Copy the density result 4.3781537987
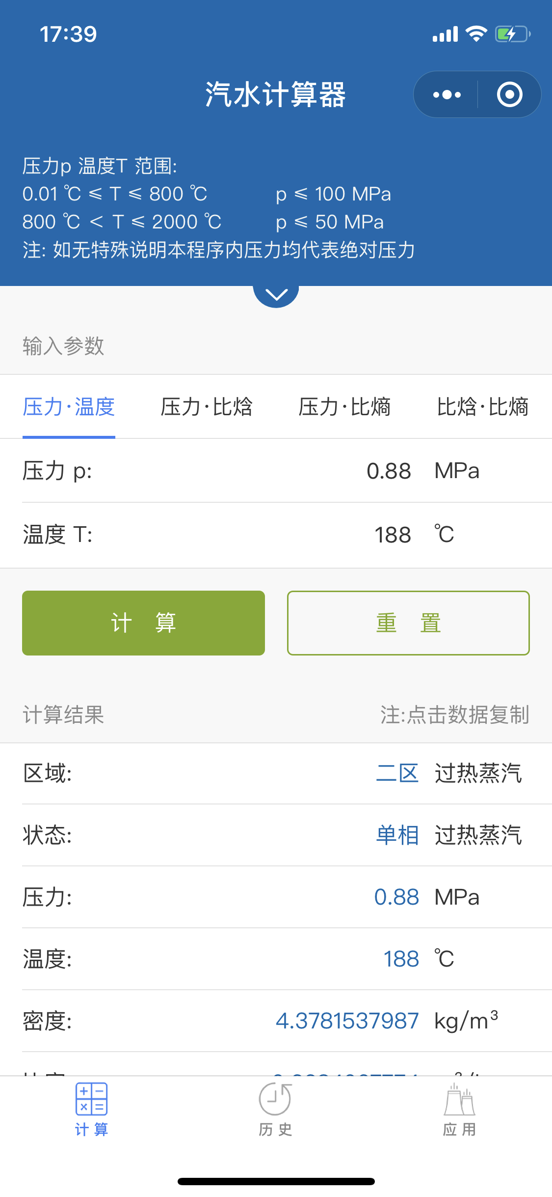Screen dimensions: 552x1197 [347, 1021]
